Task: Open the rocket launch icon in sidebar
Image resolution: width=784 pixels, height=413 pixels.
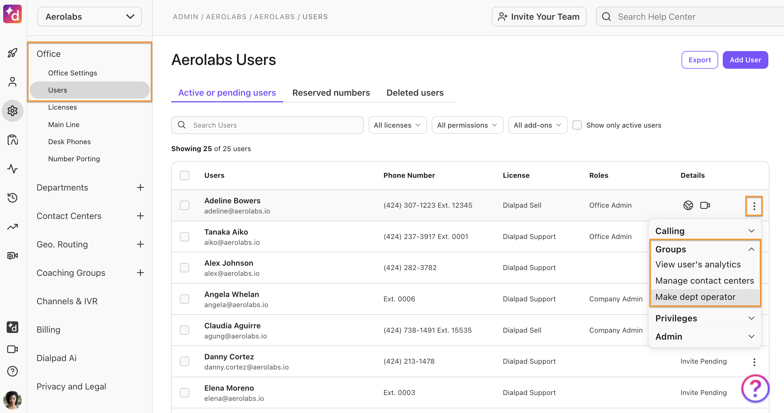Action: pyautogui.click(x=12, y=53)
